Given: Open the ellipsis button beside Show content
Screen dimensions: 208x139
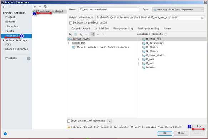Looking at the screenshot, I should [x=109, y=121].
